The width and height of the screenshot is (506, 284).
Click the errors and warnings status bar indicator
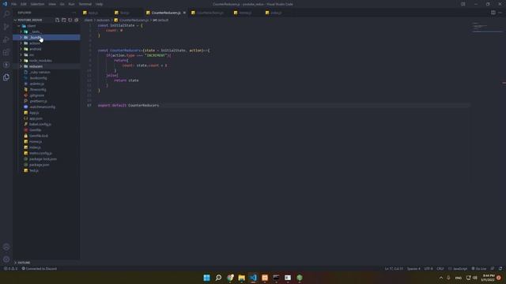point(10,268)
